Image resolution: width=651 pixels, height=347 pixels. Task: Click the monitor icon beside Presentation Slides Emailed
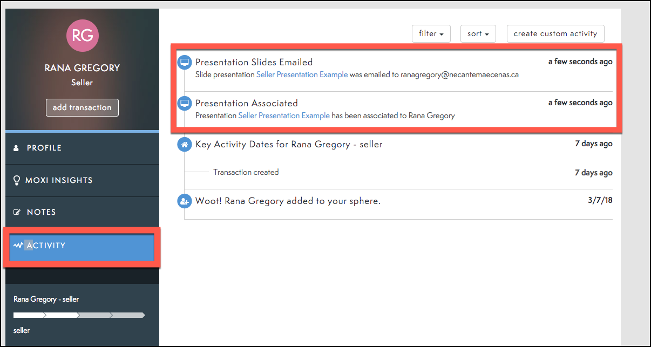click(185, 62)
